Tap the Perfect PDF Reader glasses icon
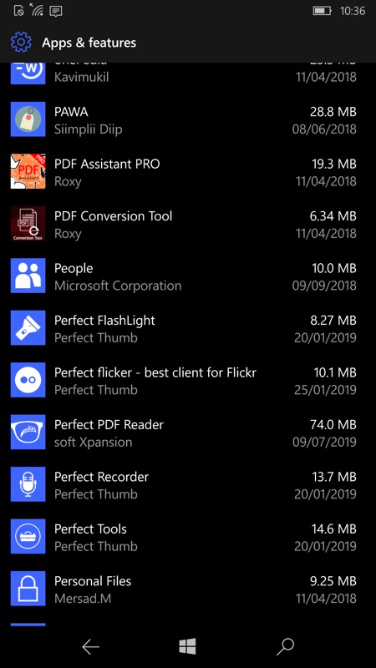 28,432
